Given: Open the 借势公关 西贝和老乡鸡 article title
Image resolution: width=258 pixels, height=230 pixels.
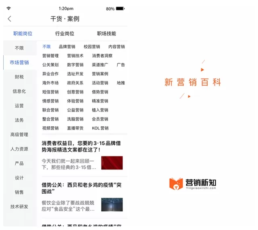Looking at the screenshot, I should [81, 188].
